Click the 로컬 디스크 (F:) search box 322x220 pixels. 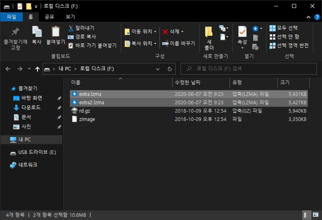tap(249, 69)
